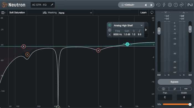Screen dimensions: 194x108
Task: Click the lightning bolt zero latency icon
Action: pos(164,5)
